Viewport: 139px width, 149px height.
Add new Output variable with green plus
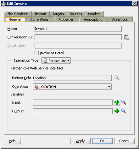pos(117,111)
